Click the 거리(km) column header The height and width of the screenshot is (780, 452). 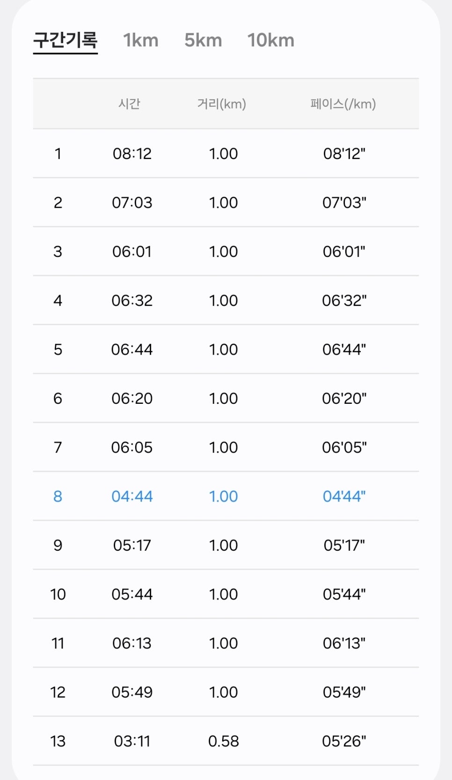(222, 104)
